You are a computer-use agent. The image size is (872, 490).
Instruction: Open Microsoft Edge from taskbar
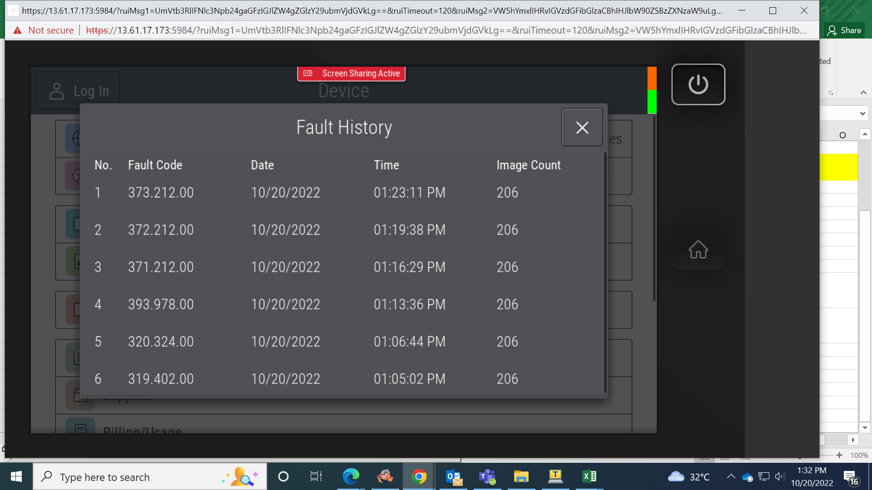point(351,476)
